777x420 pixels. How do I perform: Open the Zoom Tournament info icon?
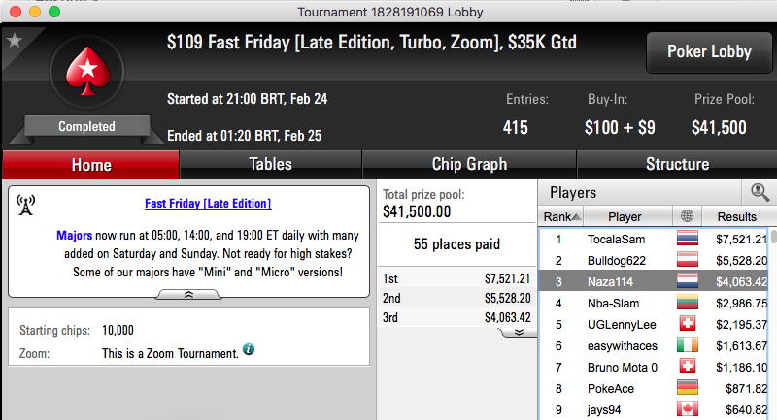[x=249, y=349]
